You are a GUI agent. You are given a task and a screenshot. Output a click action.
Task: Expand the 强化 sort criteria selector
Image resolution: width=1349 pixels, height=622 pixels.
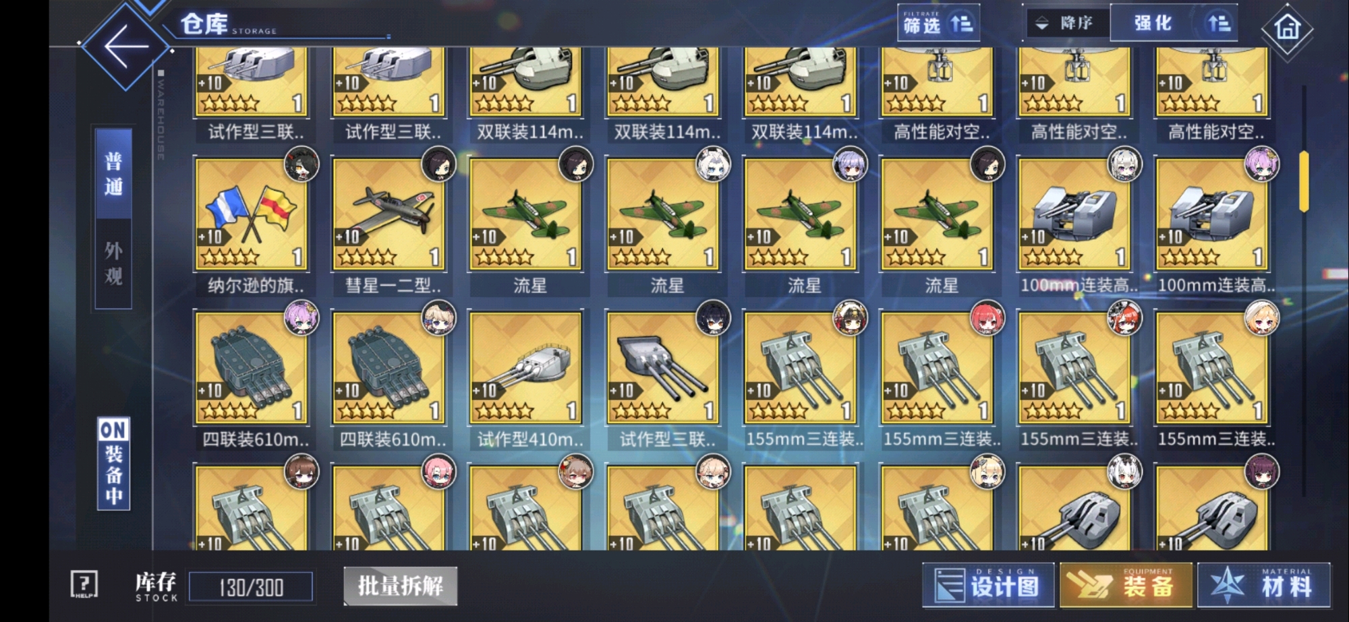coord(1153,23)
